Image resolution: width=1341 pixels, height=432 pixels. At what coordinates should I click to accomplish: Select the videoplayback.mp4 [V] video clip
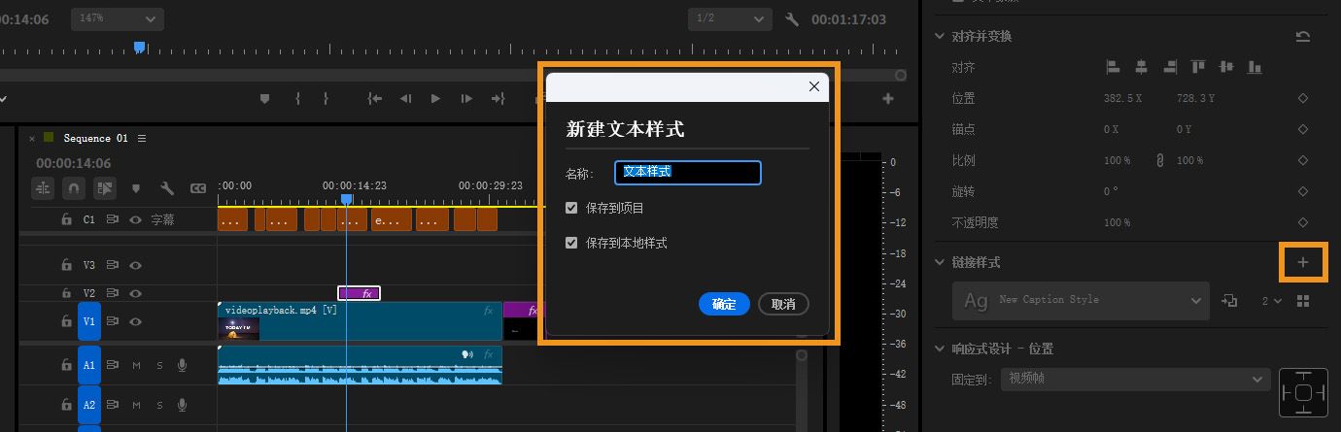(360, 321)
